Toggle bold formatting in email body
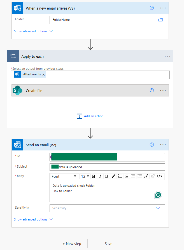Image resolution: width=184 pixels, height=250 pixels. coord(94,176)
